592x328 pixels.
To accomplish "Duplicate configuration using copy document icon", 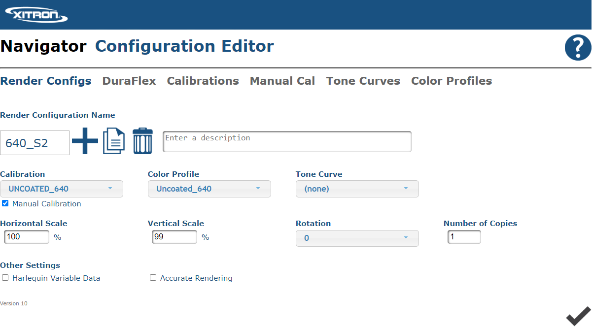I will pos(114,141).
